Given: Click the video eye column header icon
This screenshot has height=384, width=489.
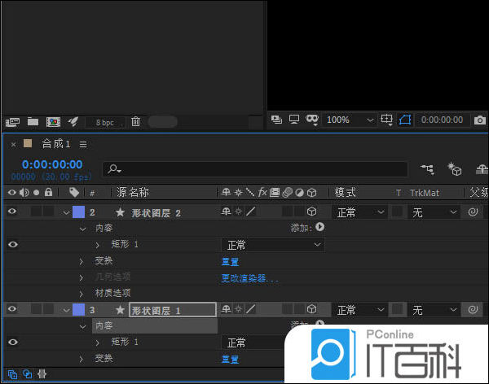Looking at the screenshot, I should (x=12, y=193).
